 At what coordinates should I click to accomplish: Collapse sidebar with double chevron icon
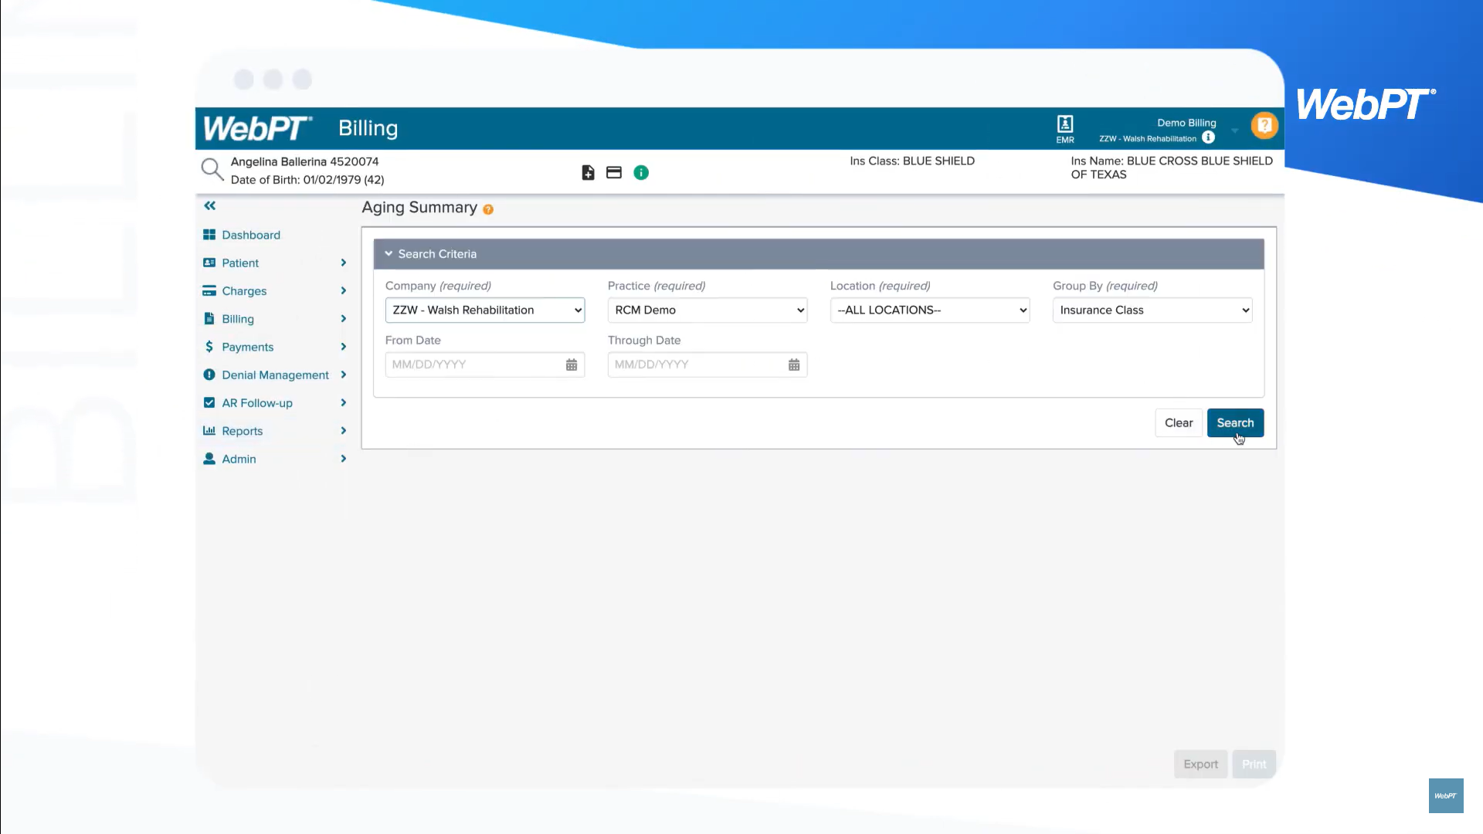click(210, 205)
